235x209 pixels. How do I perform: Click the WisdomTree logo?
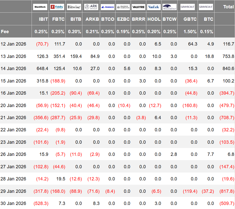pos(170,7)
